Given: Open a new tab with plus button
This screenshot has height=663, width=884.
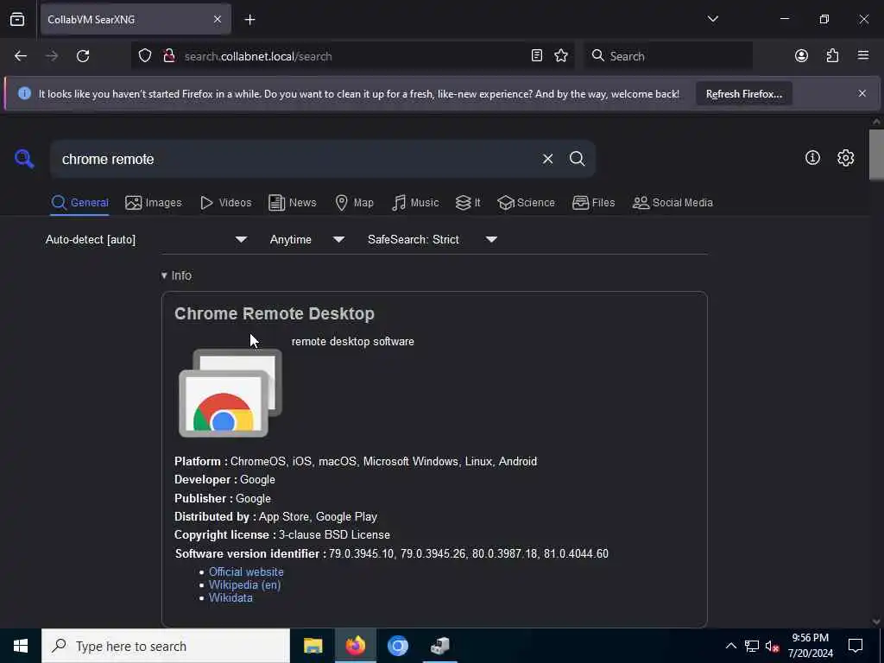Looking at the screenshot, I should [250, 20].
